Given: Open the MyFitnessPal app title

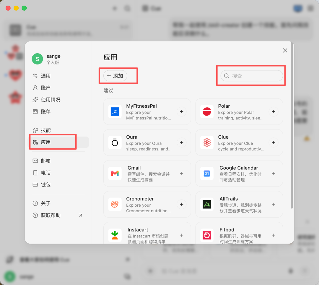Looking at the screenshot, I should point(141,106).
